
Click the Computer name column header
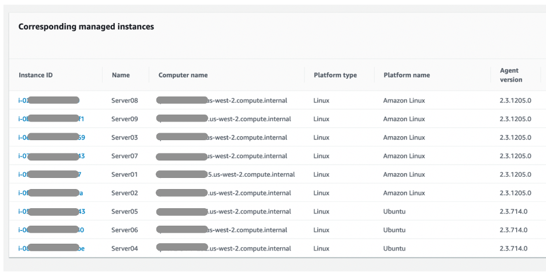(183, 75)
